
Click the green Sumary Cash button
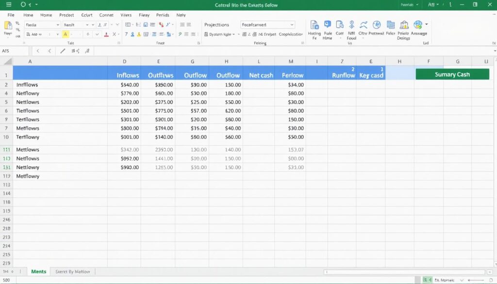(452, 74)
